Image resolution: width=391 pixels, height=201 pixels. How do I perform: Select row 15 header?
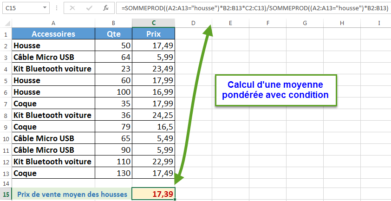(x=6, y=194)
